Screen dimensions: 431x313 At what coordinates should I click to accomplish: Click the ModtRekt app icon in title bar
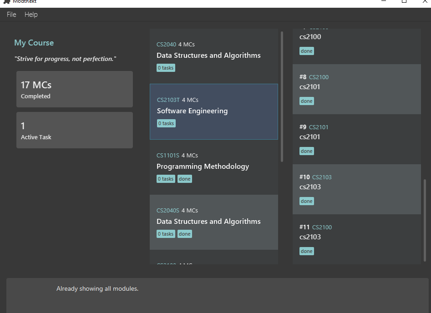(x=7, y=2)
